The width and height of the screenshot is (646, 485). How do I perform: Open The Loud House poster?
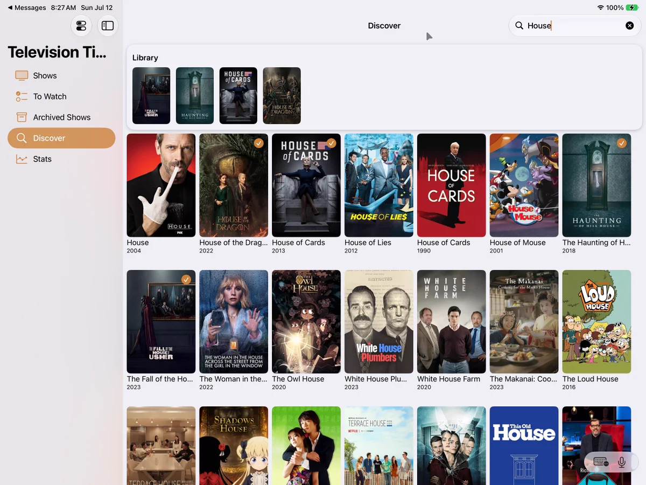[596, 322]
